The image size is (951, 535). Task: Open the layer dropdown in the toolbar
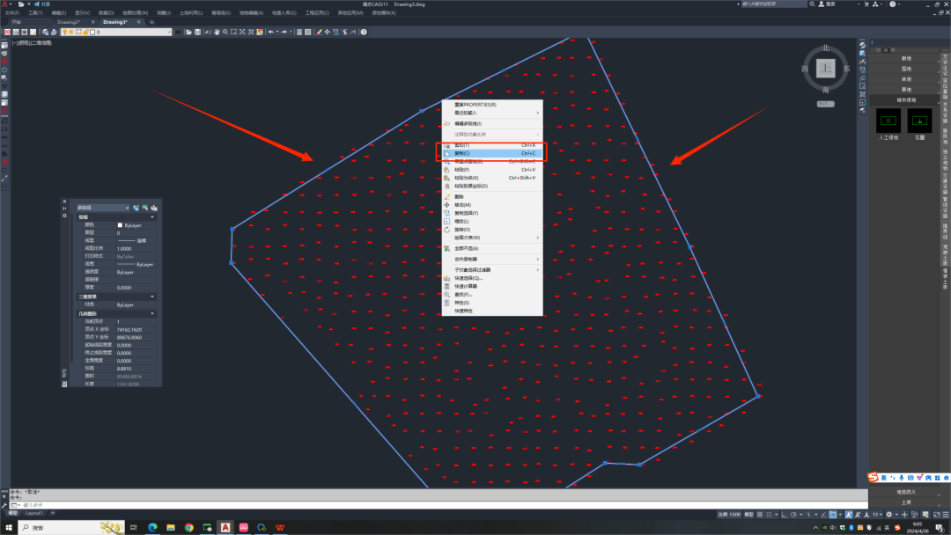point(168,32)
